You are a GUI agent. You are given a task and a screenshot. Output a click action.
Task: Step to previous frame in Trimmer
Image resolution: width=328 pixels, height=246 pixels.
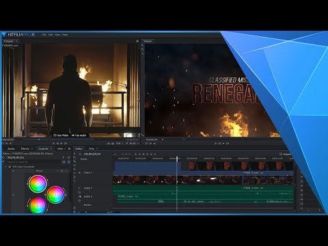(x=57, y=143)
